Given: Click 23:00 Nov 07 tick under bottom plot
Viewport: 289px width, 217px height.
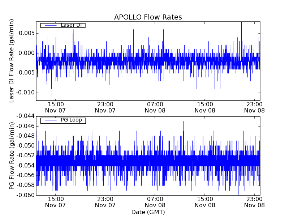Looking at the screenshot, I should click(105, 202).
